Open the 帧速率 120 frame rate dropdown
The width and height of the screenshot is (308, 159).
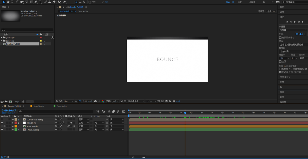284,58
